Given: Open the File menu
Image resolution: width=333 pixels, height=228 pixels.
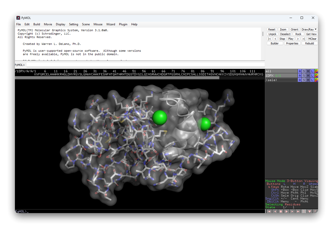Looking at the screenshot, I should click(x=19, y=24).
